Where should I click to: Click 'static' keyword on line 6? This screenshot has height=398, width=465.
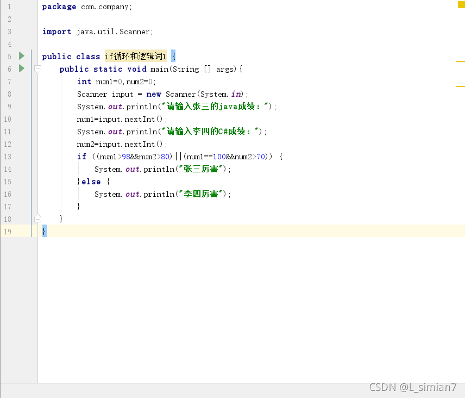coord(108,69)
